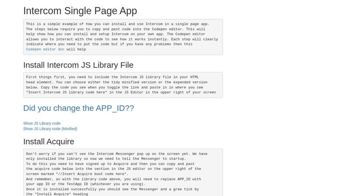The image size is (350, 196).
Task: Open the "Codepen editor doc" link
Action: [45, 49]
